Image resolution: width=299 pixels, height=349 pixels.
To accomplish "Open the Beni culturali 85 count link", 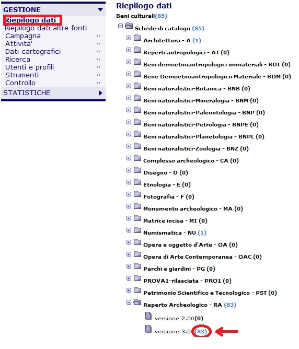I will coord(161,16).
